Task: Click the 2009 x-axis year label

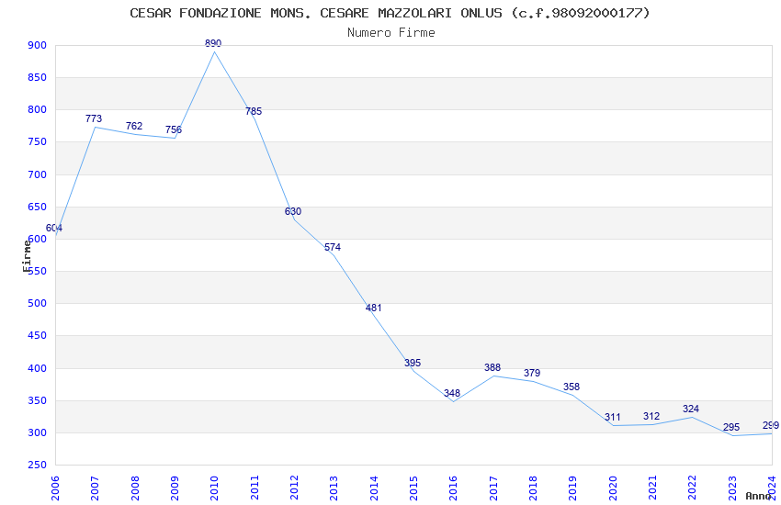Action: 175,488
